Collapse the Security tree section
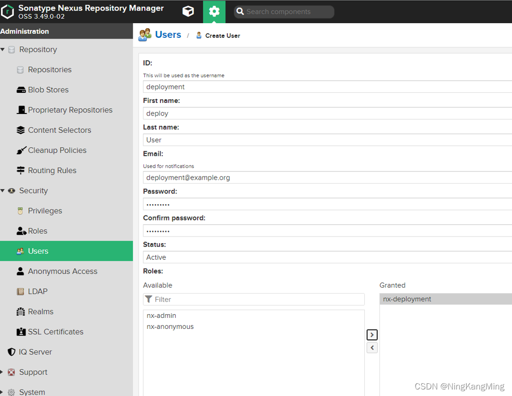The image size is (512, 396). click(3, 191)
